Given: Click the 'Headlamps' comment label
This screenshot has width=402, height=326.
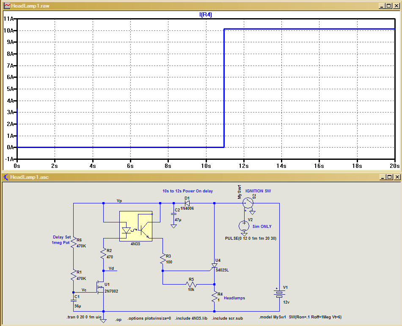Looking at the screenshot, I should tap(234, 298).
